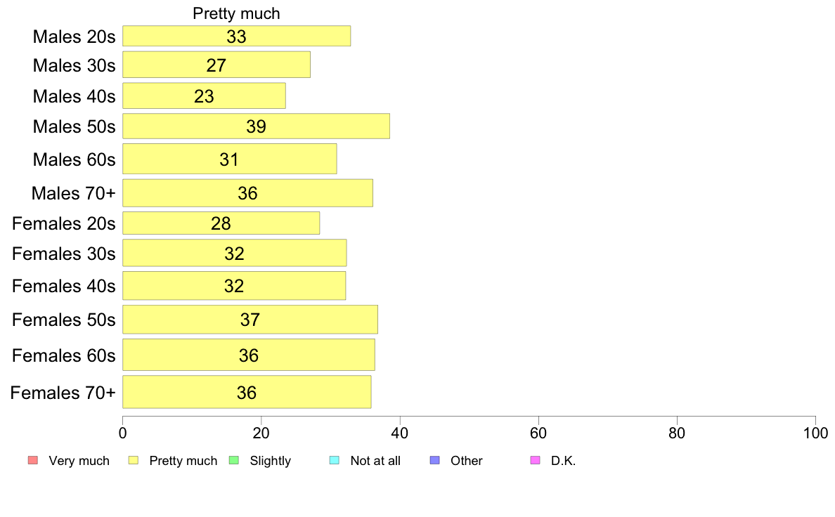Screen dimensions: 835x517
Task: Click the green Slightly legend swatch
Action: (234, 460)
